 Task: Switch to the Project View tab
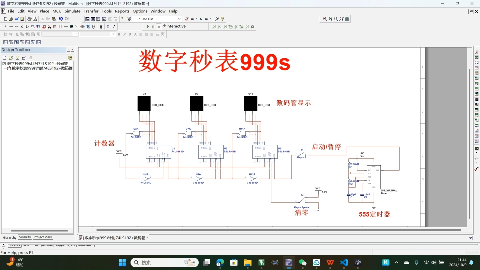[42, 237]
